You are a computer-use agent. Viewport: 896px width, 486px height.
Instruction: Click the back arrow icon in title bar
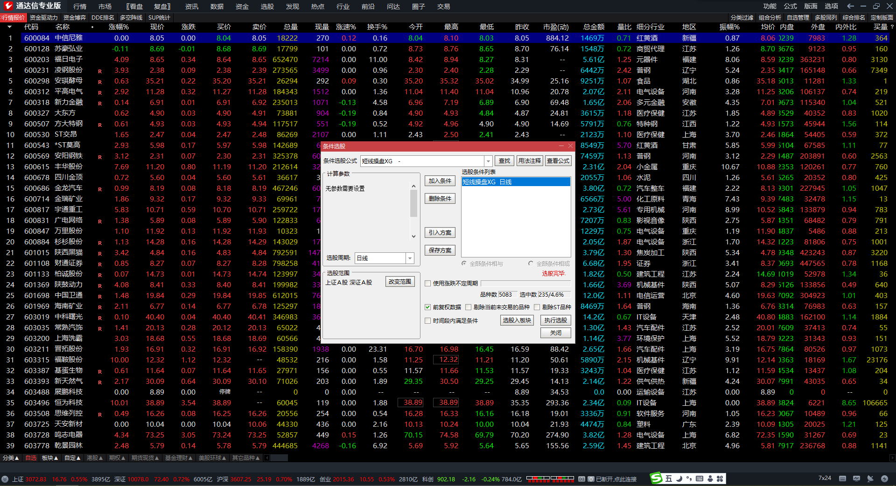[x=850, y=6]
